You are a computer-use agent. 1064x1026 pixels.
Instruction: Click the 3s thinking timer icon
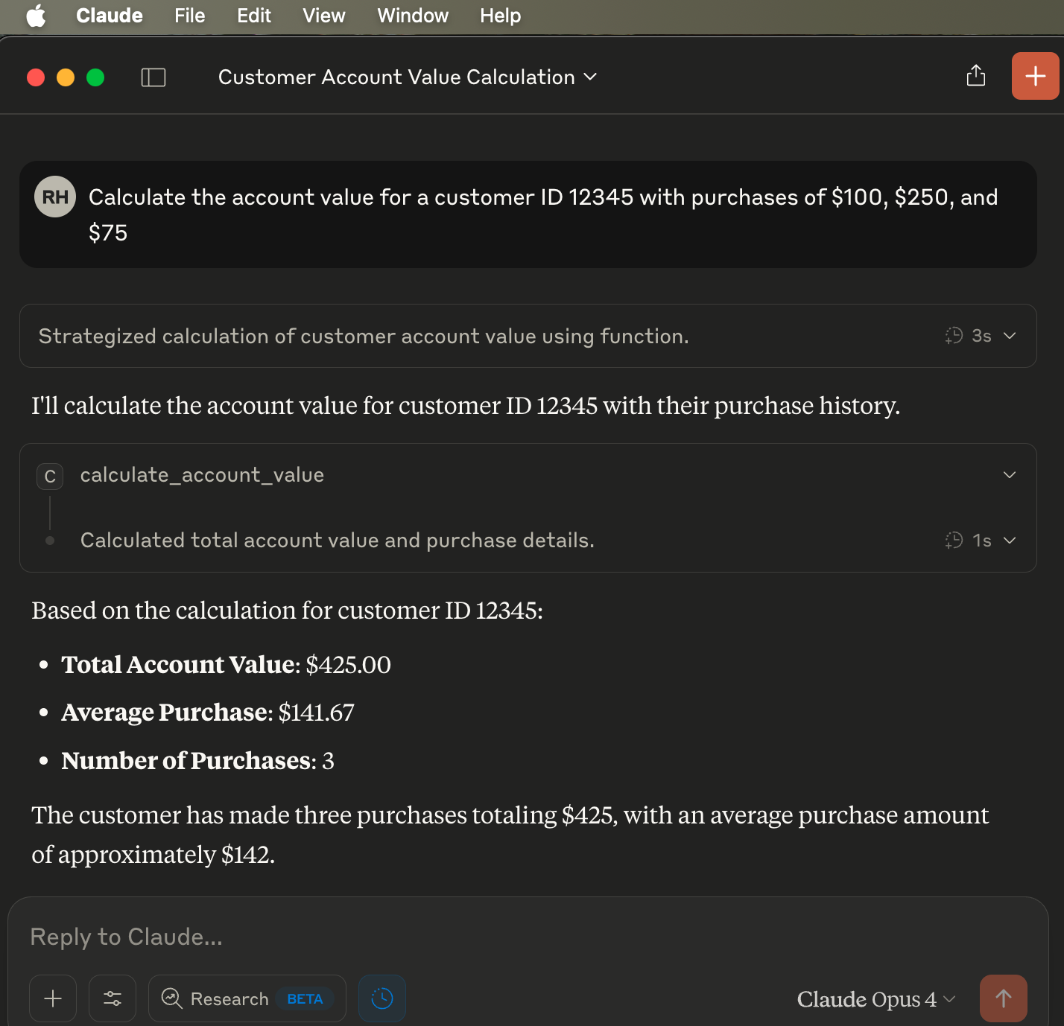[x=954, y=336]
